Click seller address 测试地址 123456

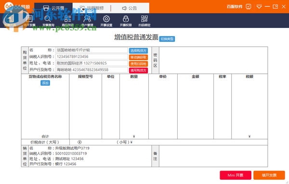[69, 159]
